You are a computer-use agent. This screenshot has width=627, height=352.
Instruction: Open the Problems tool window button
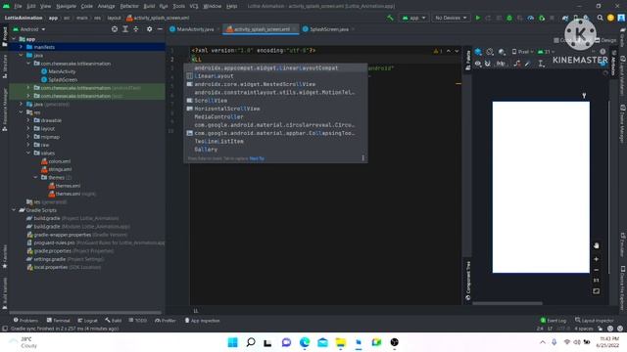click(26, 321)
